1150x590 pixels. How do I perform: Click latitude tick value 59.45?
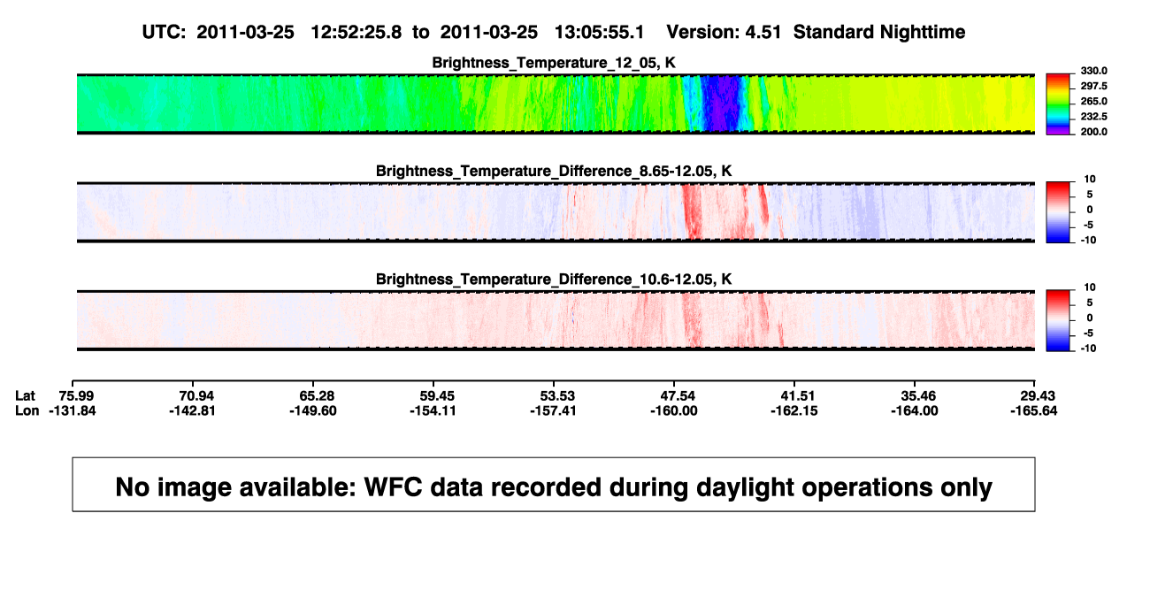click(x=436, y=395)
